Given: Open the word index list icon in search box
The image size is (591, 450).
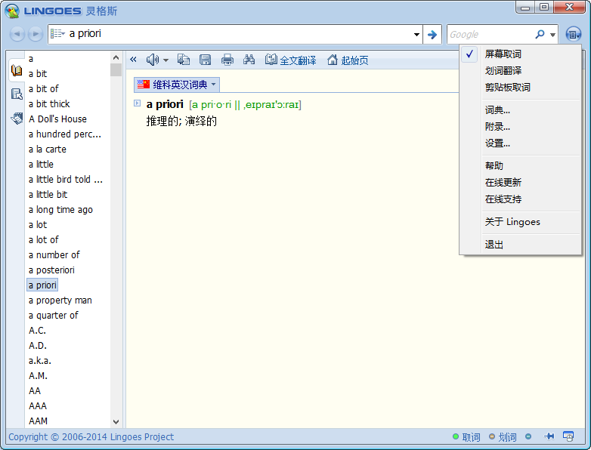Looking at the screenshot, I should pos(57,34).
